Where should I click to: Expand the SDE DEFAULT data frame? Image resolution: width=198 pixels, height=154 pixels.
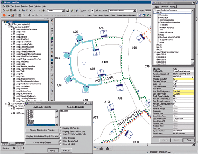click(6, 103)
